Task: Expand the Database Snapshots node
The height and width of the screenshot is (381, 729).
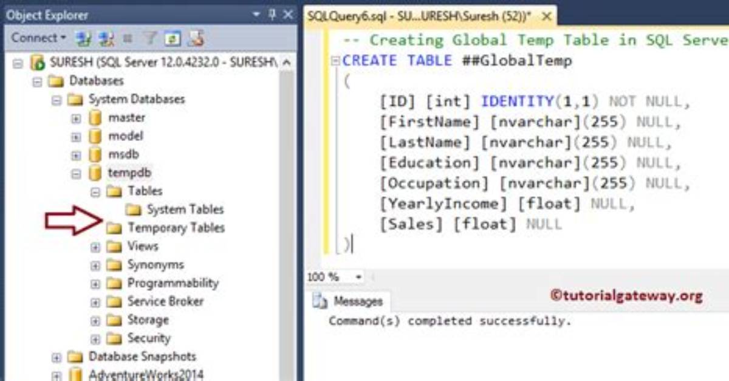Action: coord(56,357)
